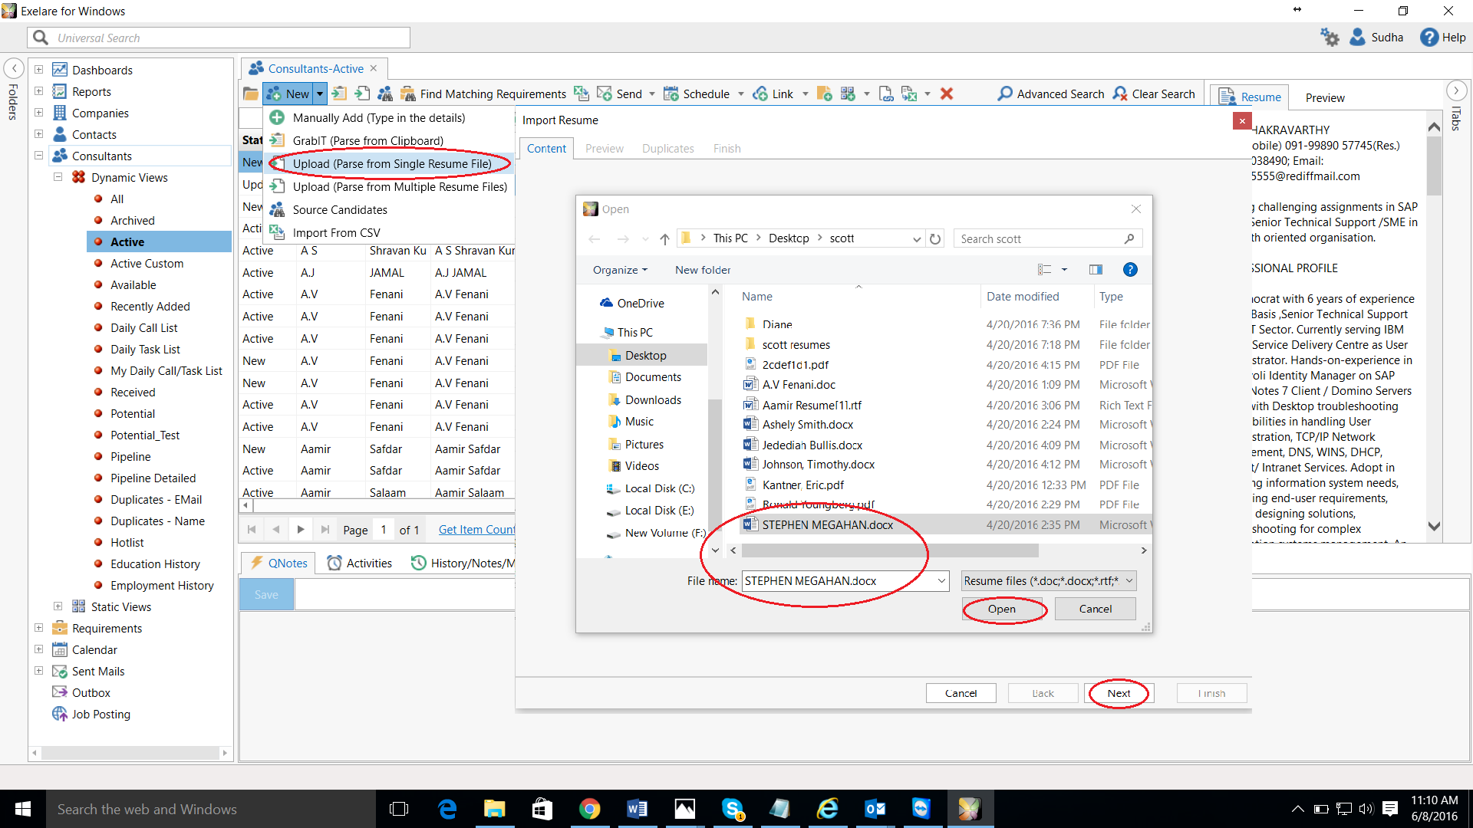Click the upload single resume toolbar icon
The width and height of the screenshot is (1473, 828).
[x=362, y=94]
